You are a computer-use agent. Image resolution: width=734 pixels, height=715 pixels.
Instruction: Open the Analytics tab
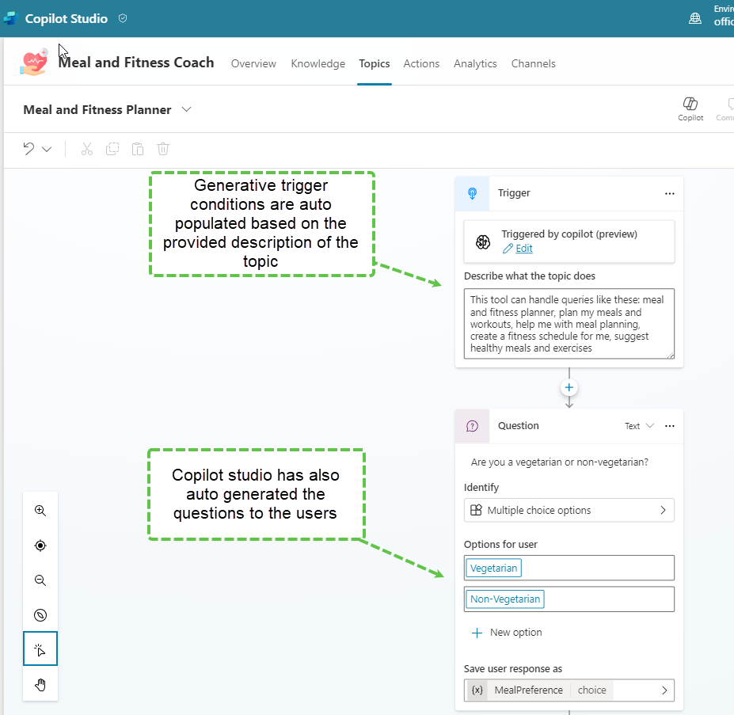coord(475,63)
